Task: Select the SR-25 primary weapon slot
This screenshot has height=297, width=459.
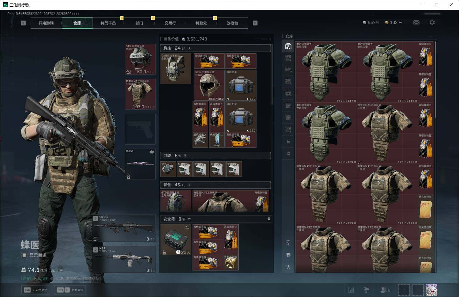Action: (x=124, y=228)
